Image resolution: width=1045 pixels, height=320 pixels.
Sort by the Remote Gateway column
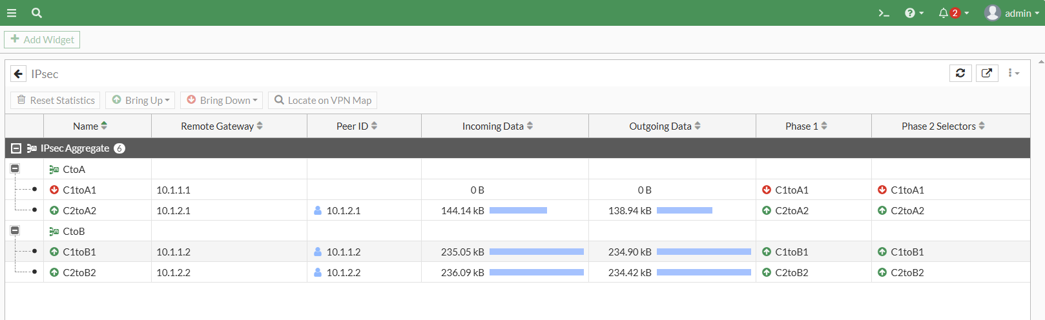tap(229, 126)
